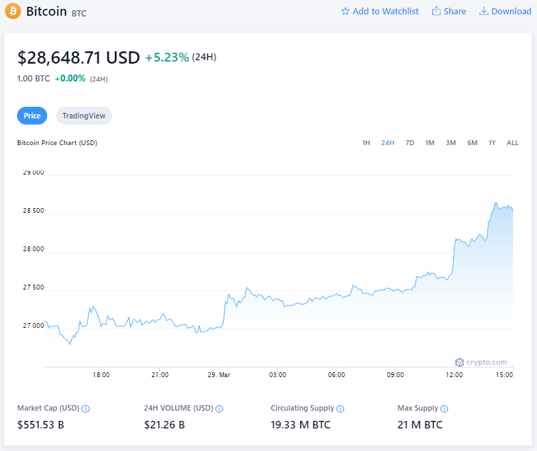Image resolution: width=537 pixels, height=451 pixels.
Task: Click the Max Supply label
Action: pyautogui.click(x=418, y=408)
